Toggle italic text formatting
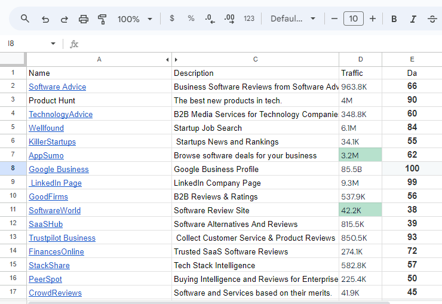 [x=413, y=19]
